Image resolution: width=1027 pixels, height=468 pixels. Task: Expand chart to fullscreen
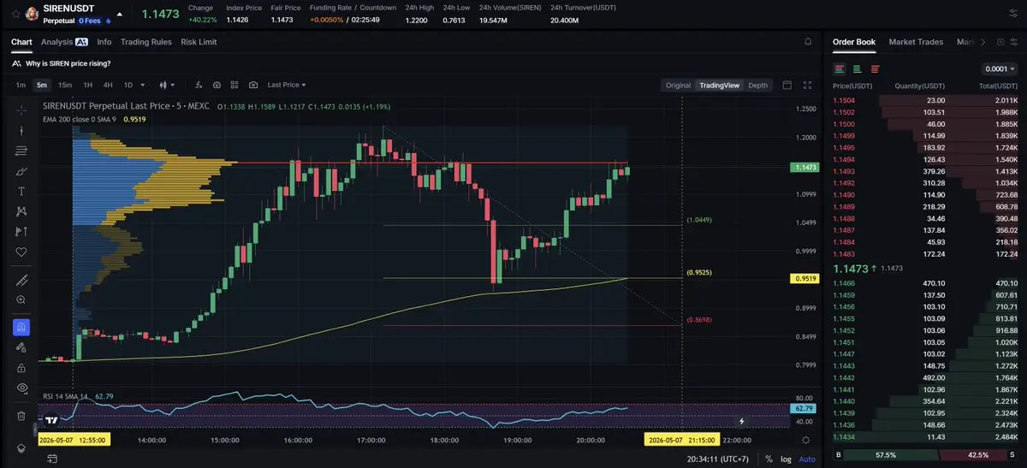(x=807, y=85)
